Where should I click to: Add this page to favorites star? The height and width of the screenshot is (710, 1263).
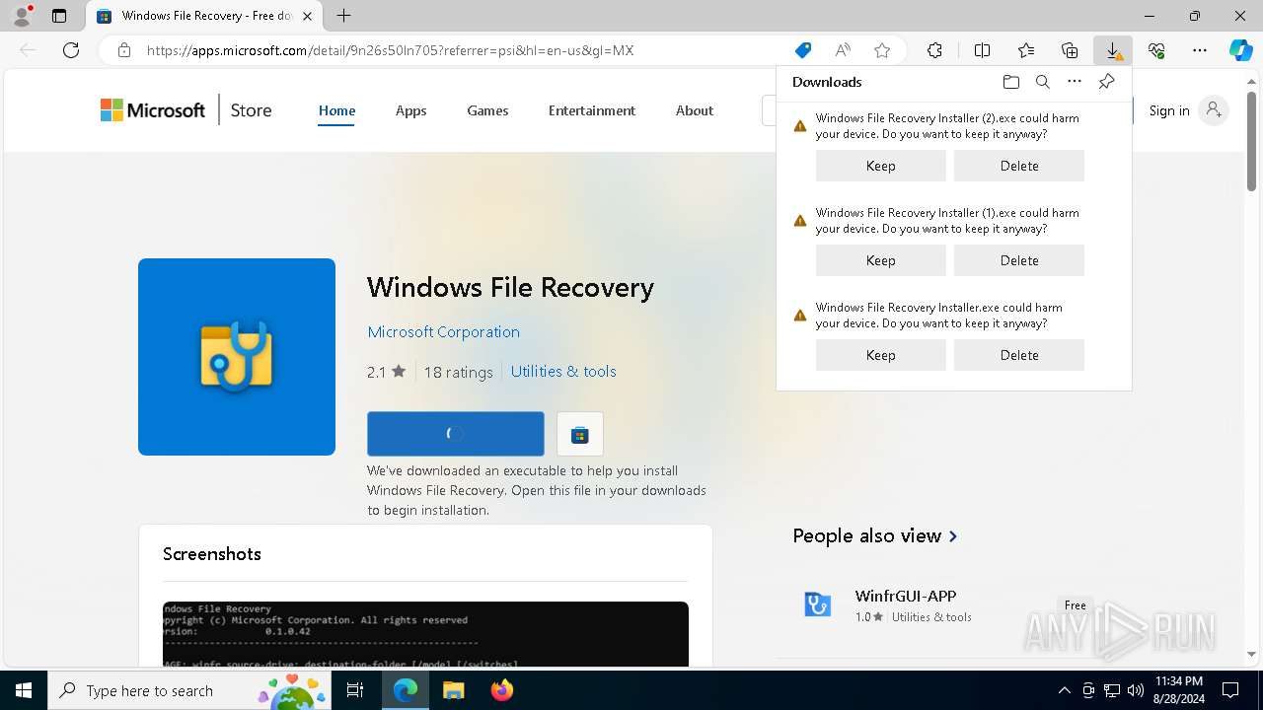(x=882, y=50)
